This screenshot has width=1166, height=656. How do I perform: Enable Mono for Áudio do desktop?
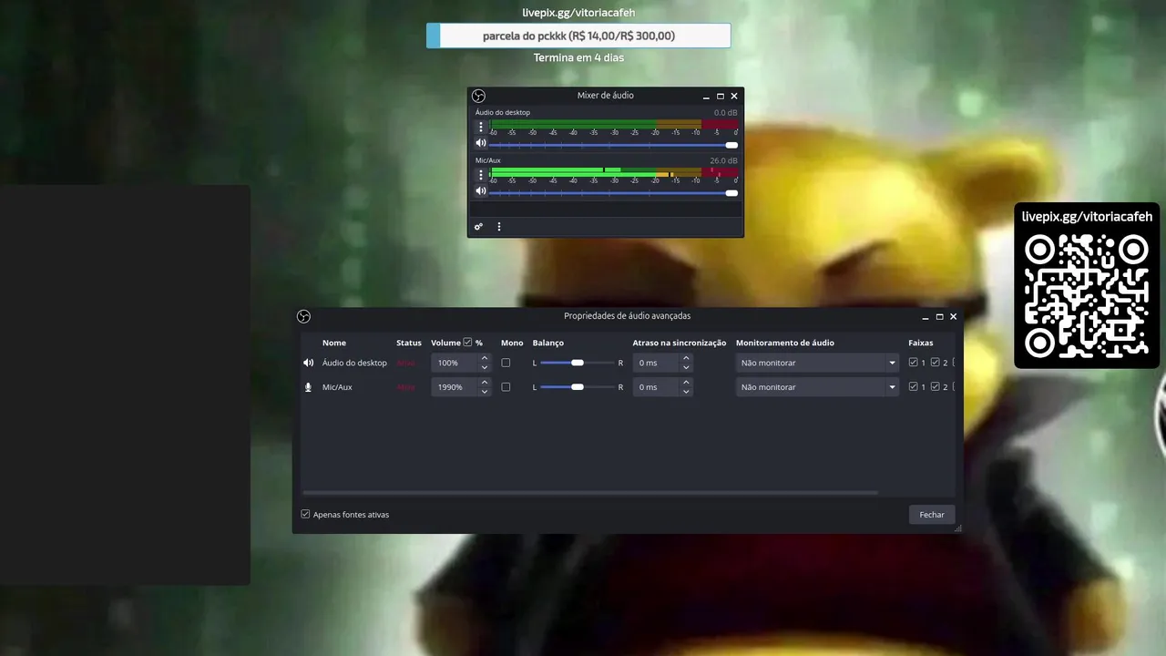(x=506, y=363)
